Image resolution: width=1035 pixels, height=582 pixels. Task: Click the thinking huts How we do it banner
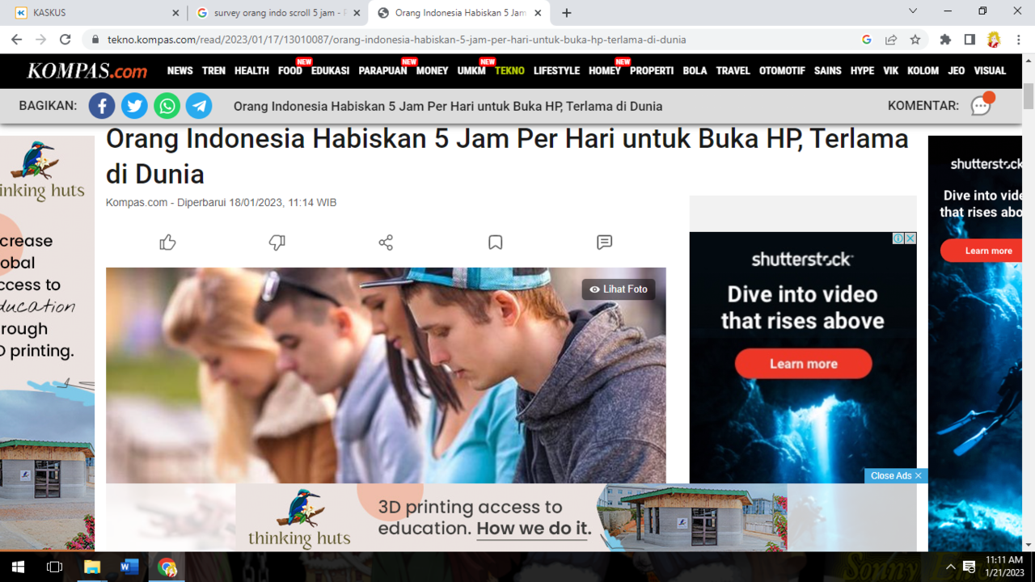[511, 517]
